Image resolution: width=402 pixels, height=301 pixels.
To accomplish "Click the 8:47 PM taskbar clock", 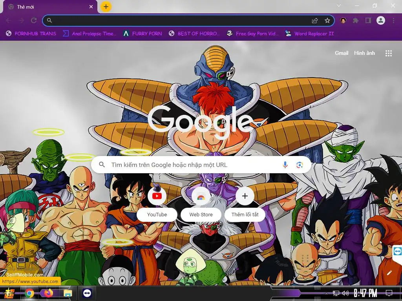I will tap(365, 293).
